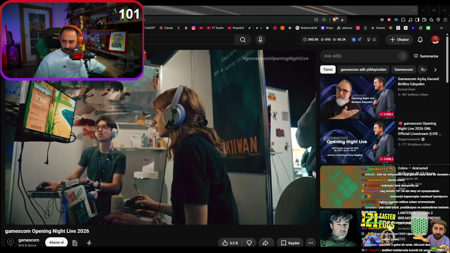Open the adsense bookmark

(x=345, y=28)
